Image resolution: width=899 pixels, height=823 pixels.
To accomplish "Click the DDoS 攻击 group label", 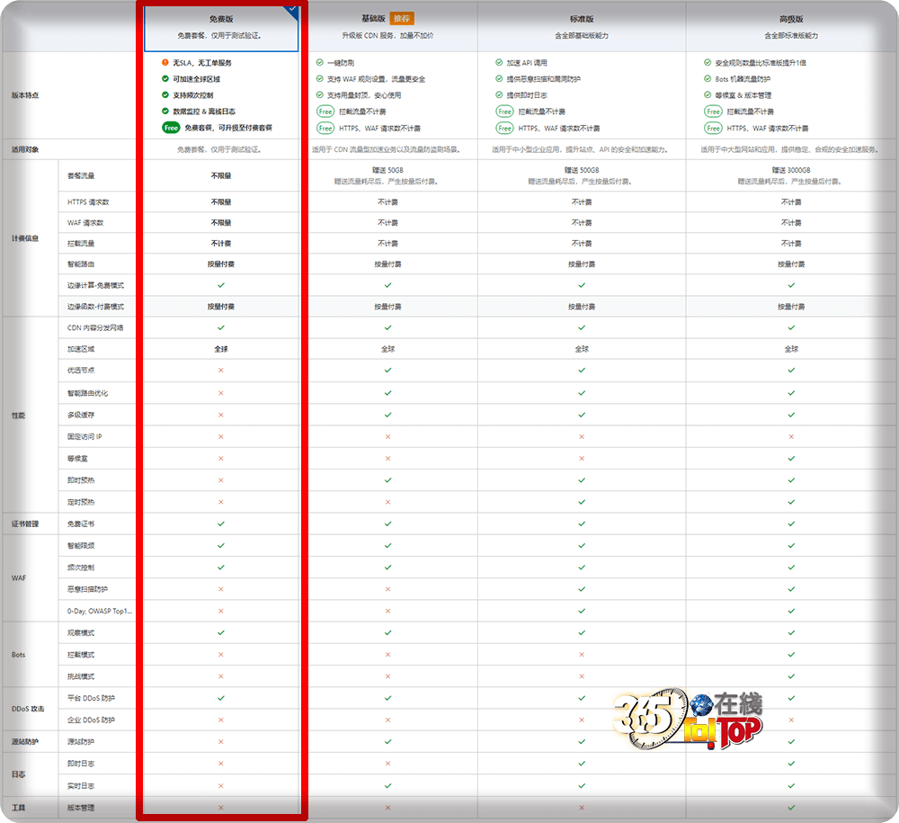I will [28, 709].
